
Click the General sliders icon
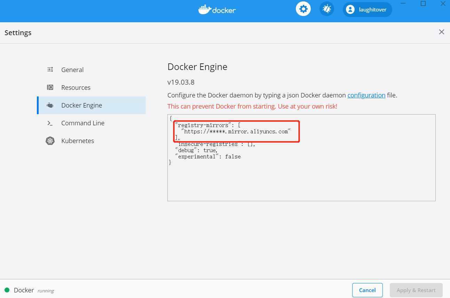tap(50, 70)
